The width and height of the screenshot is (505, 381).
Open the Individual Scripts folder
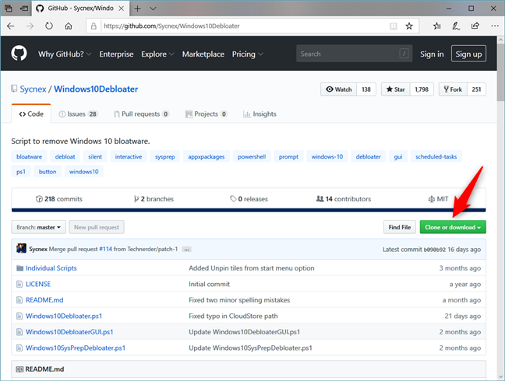pyautogui.click(x=51, y=268)
